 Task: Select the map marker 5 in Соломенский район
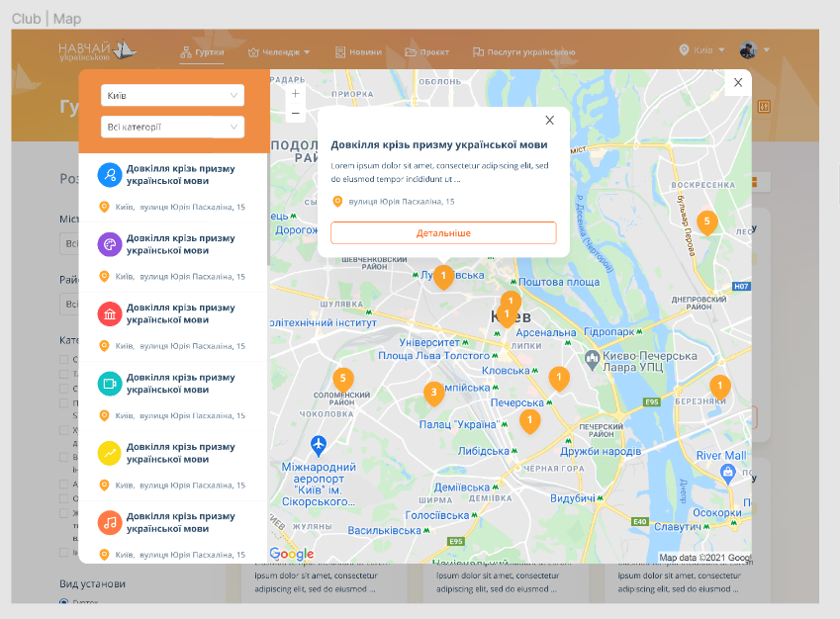click(x=343, y=380)
